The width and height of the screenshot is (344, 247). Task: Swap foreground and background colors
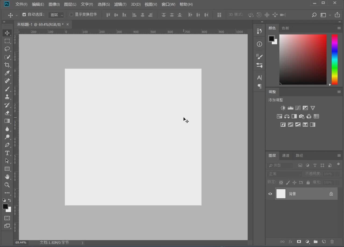pos(10,200)
